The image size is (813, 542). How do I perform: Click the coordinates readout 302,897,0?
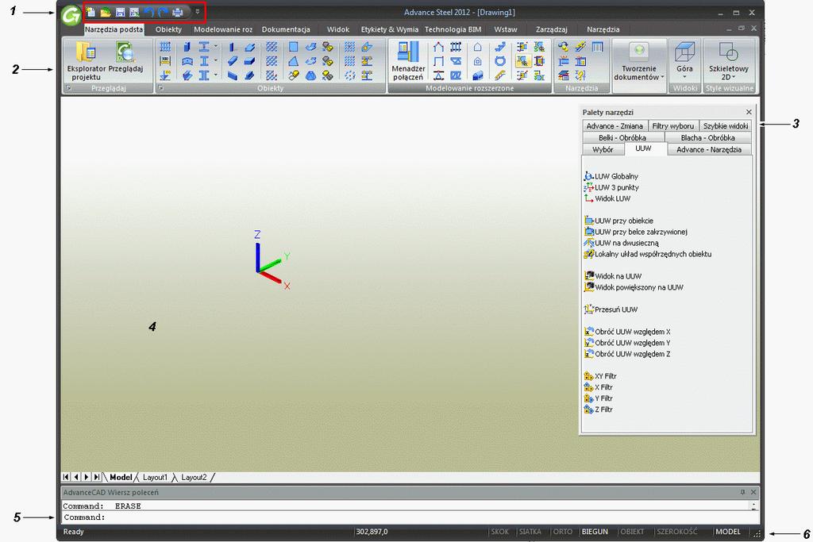tap(372, 532)
